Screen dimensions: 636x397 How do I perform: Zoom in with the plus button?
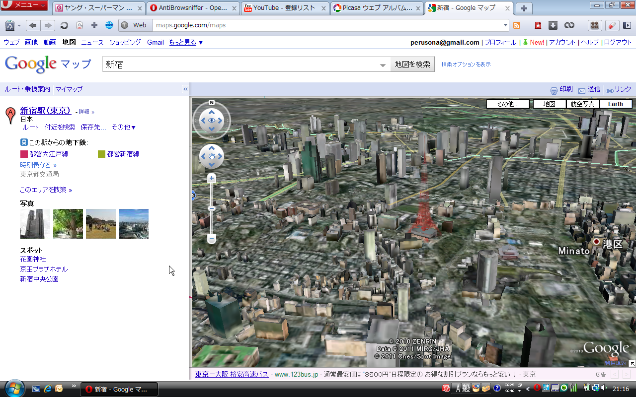pos(212,178)
